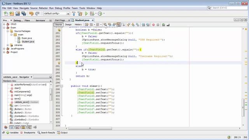249x140 pixels.
Task: Collapse the Exam project node
Action: pyautogui.click(x=4, y=28)
